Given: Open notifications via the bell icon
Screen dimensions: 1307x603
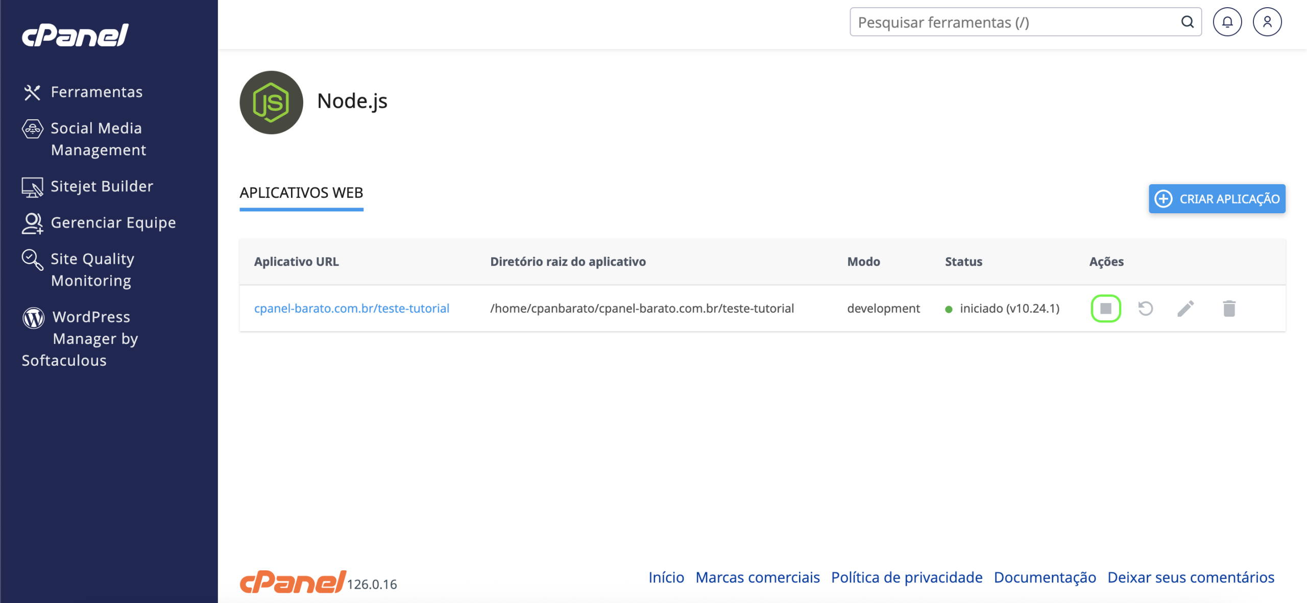Looking at the screenshot, I should [x=1227, y=22].
